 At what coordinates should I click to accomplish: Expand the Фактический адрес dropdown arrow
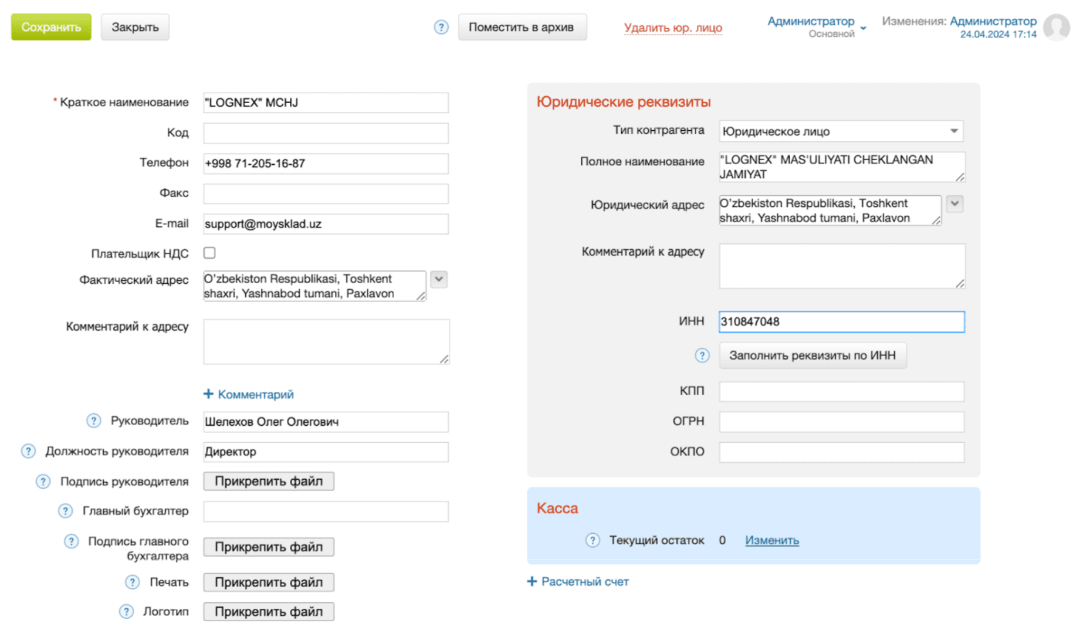click(439, 279)
